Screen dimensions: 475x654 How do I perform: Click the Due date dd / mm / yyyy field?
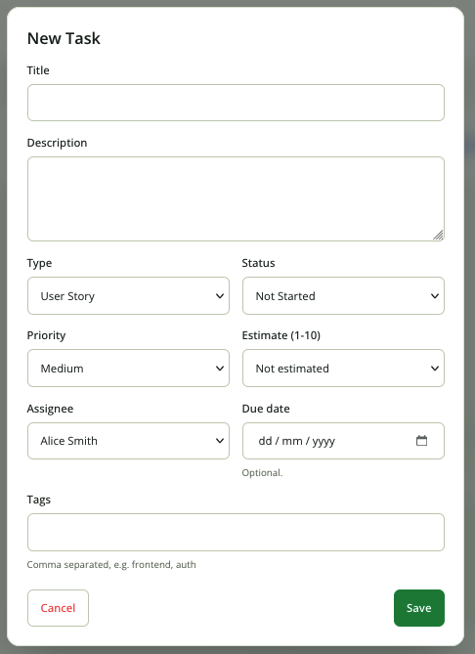343,441
